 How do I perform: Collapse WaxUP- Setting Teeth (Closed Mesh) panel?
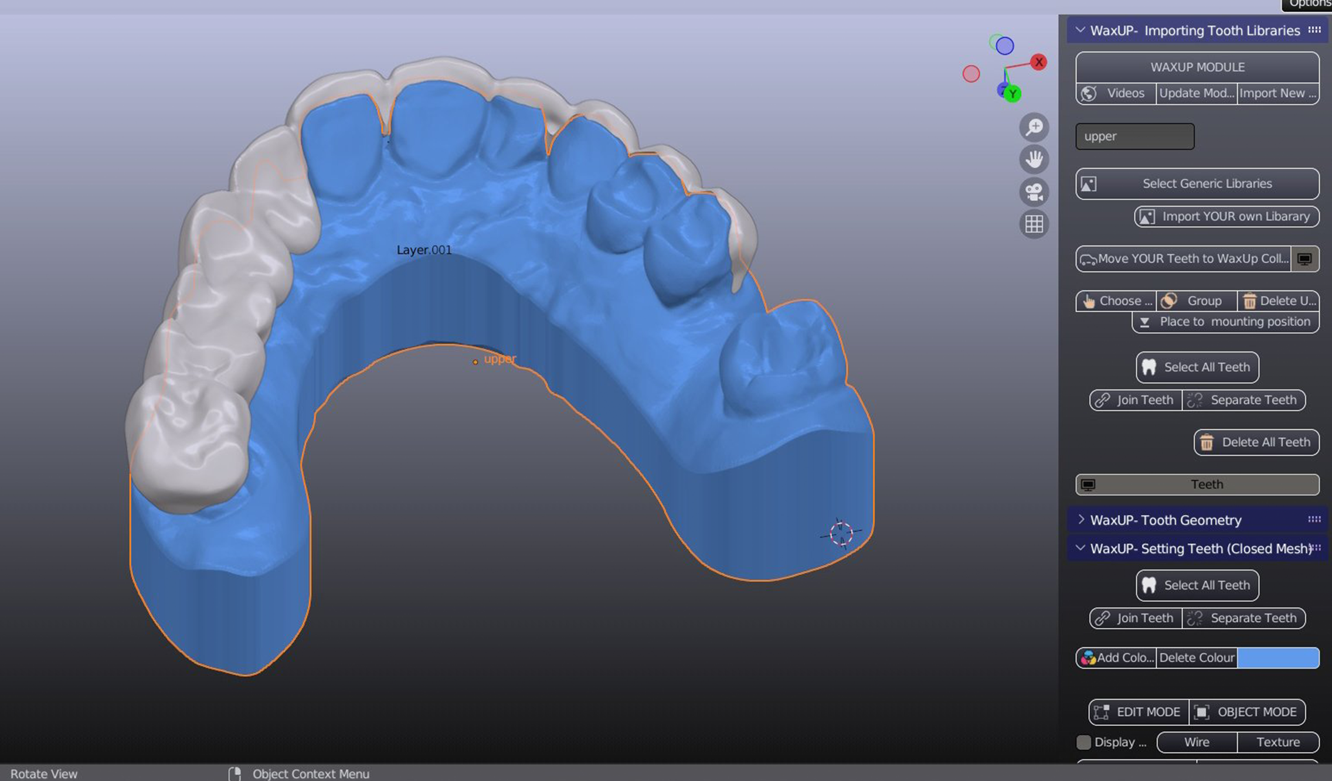pos(1080,548)
